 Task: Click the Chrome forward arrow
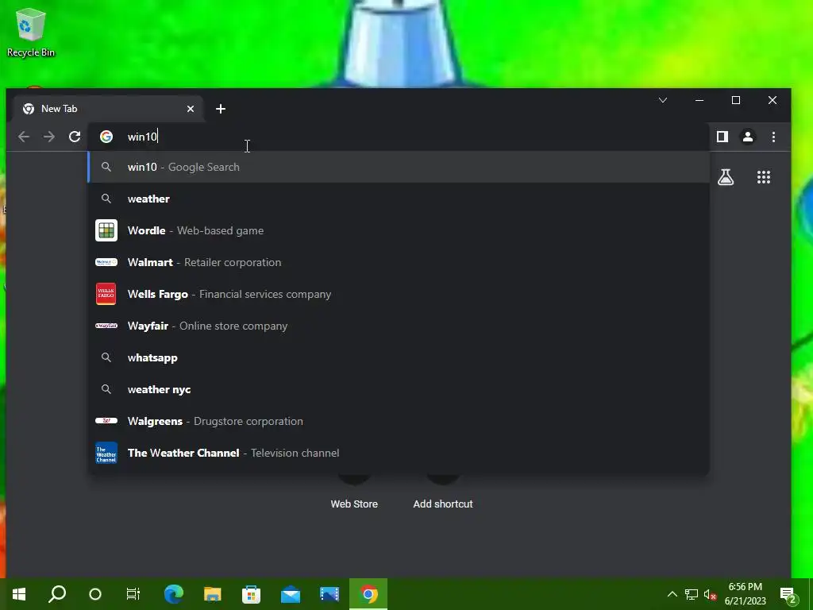49,137
